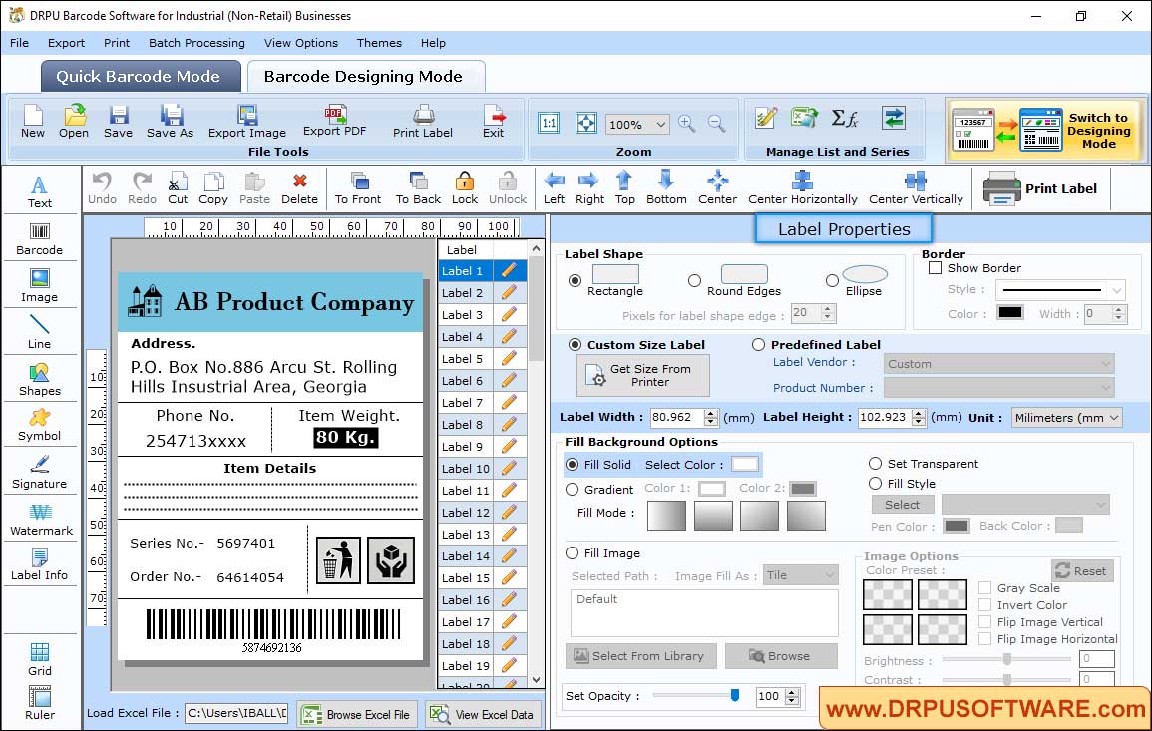
Task: Toggle the Ruler display
Action: click(x=40, y=703)
